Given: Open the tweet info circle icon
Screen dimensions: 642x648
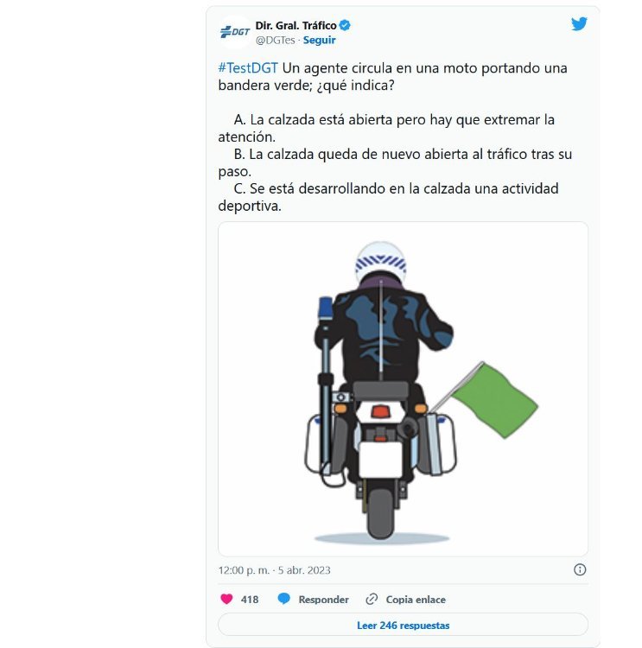Looking at the screenshot, I should [580, 570].
